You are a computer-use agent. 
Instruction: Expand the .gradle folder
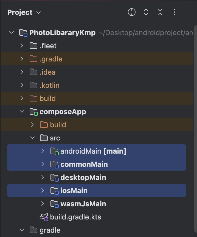click(x=22, y=59)
